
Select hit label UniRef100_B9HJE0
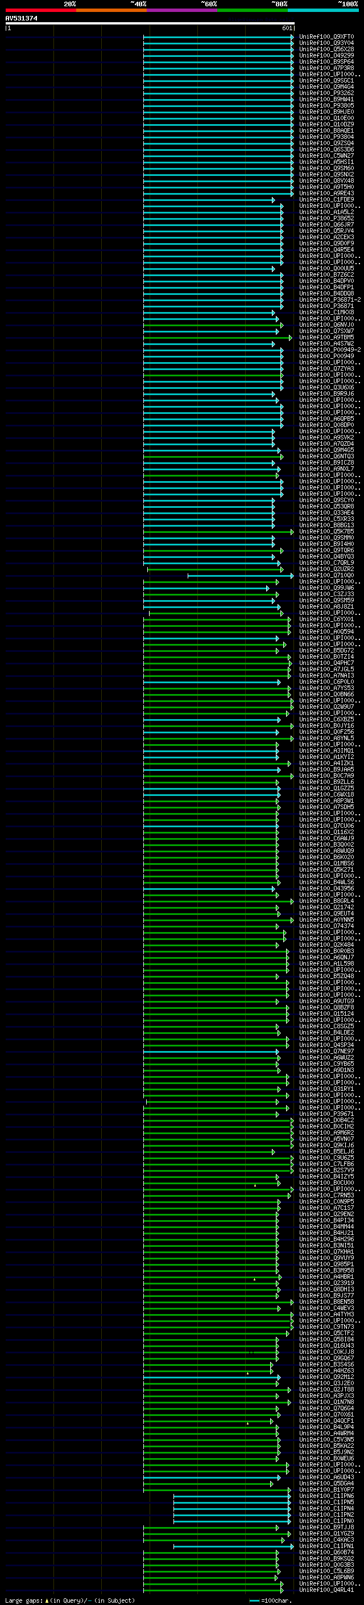(326, 112)
